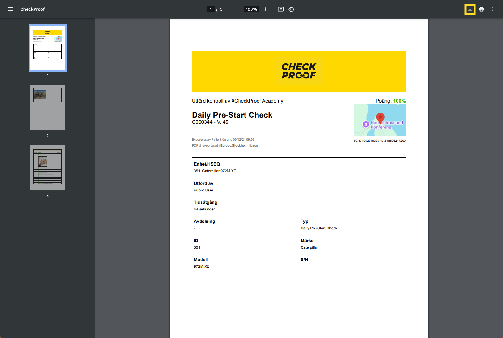
Task: Click the red map location pin
Action: tap(380, 118)
